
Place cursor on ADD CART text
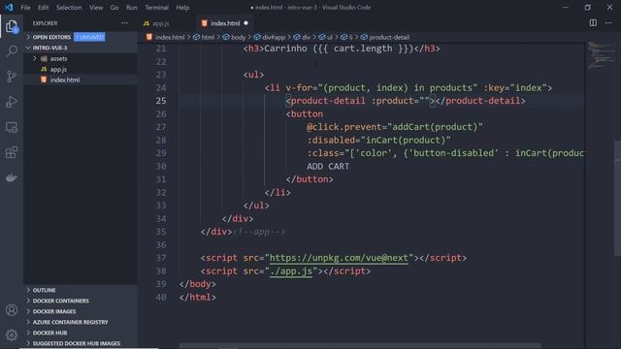[328, 166]
